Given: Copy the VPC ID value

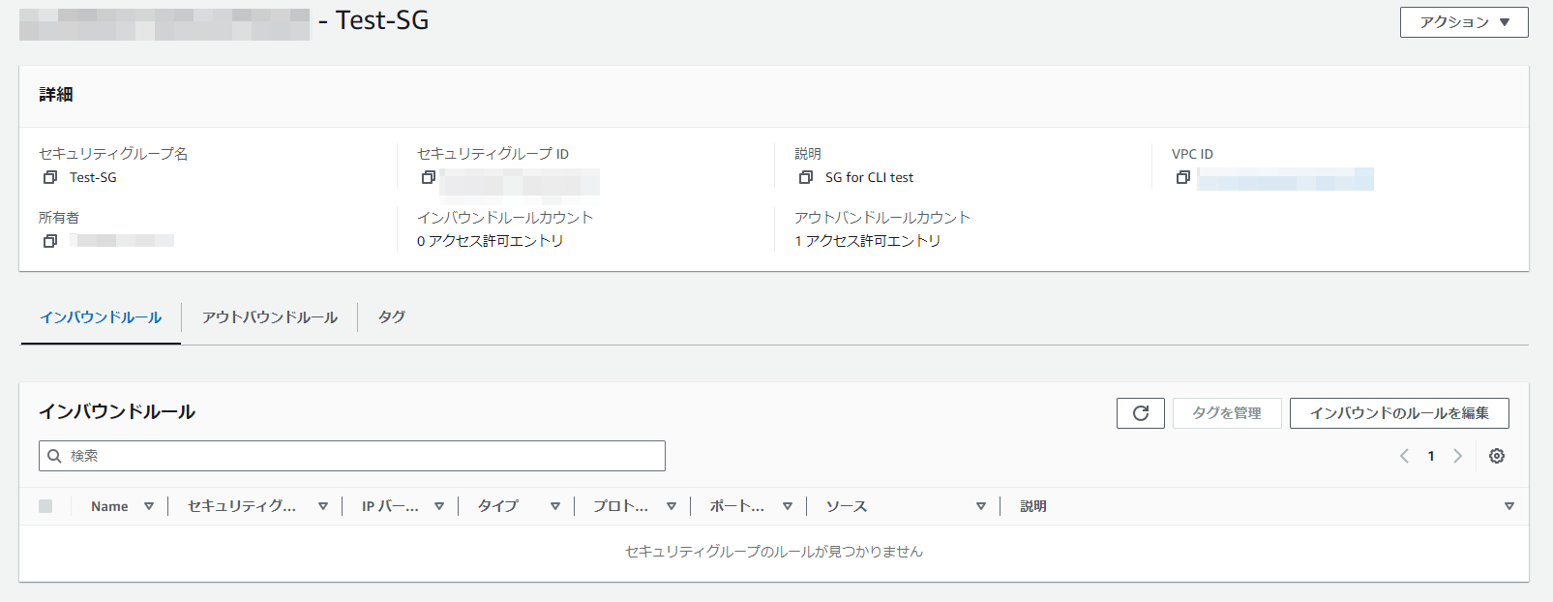Looking at the screenshot, I should (x=1182, y=177).
